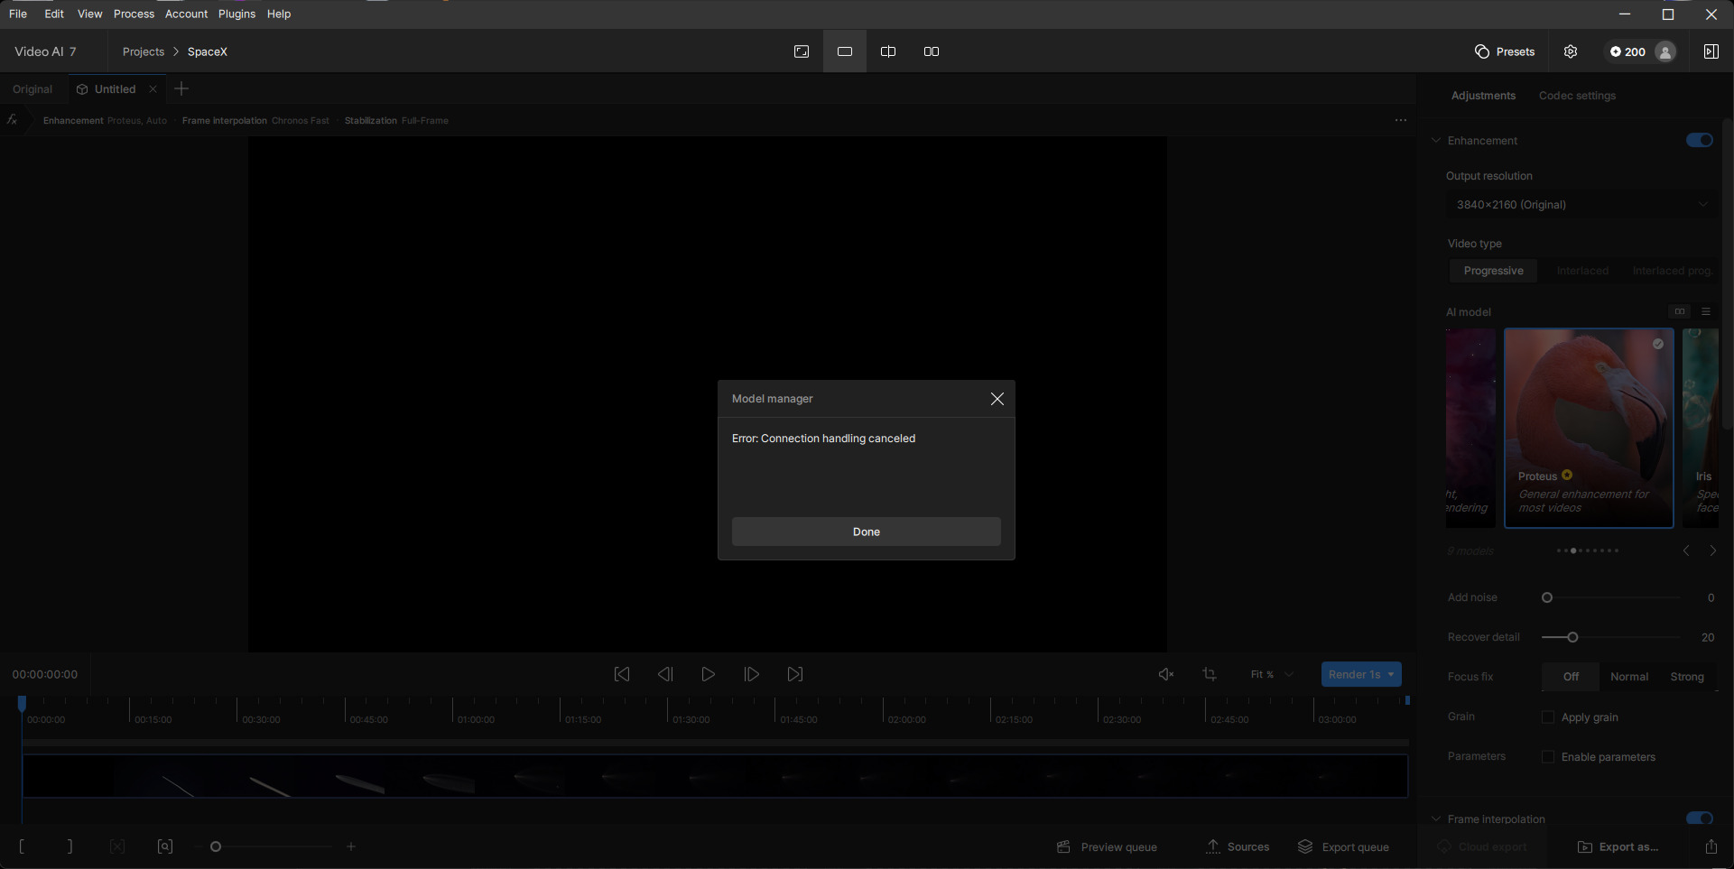
Task: Switch to the split view layout icon
Action: (888, 51)
